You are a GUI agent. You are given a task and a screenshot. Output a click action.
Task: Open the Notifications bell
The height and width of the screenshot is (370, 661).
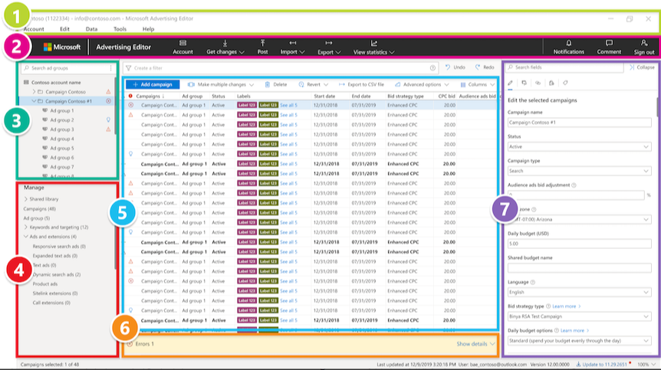point(569,43)
